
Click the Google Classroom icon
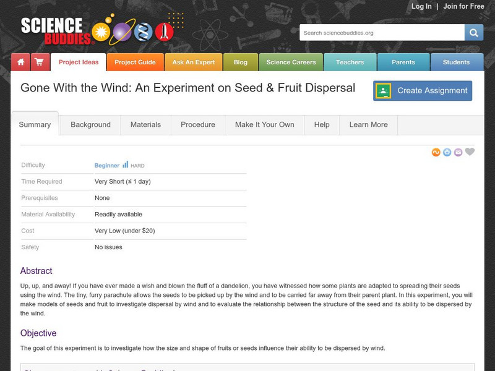tap(383, 91)
